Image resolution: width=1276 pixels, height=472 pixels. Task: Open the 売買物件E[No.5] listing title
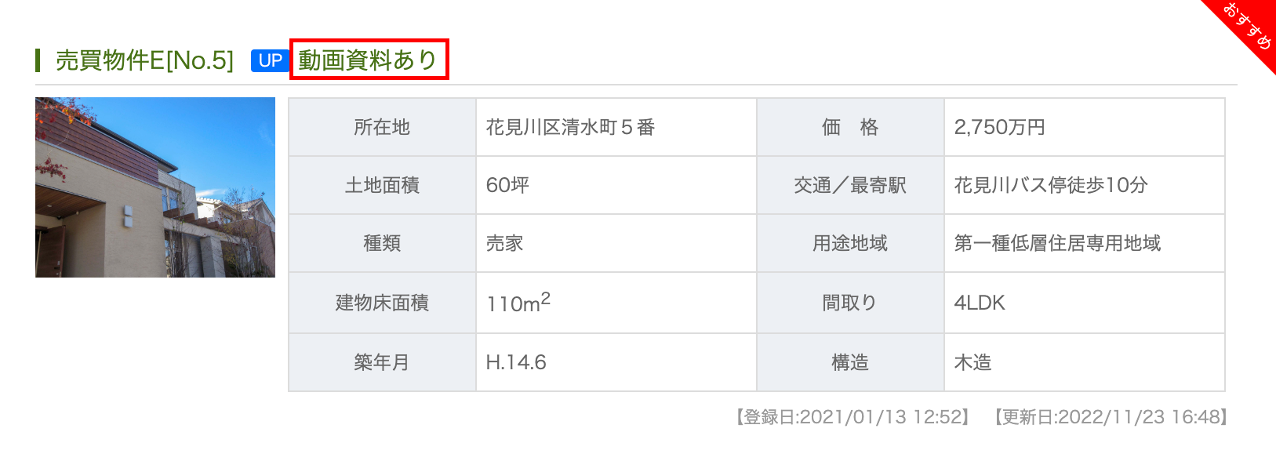pos(145,60)
